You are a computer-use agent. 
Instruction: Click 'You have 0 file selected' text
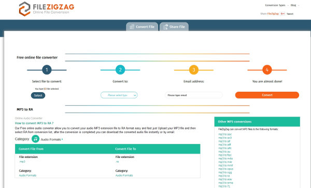pos(47,89)
